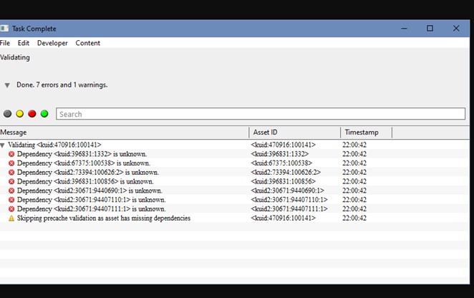Select message Dependency kuid2:30671:9440690:1 is unknown

pyautogui.click(x=90, y=191)
